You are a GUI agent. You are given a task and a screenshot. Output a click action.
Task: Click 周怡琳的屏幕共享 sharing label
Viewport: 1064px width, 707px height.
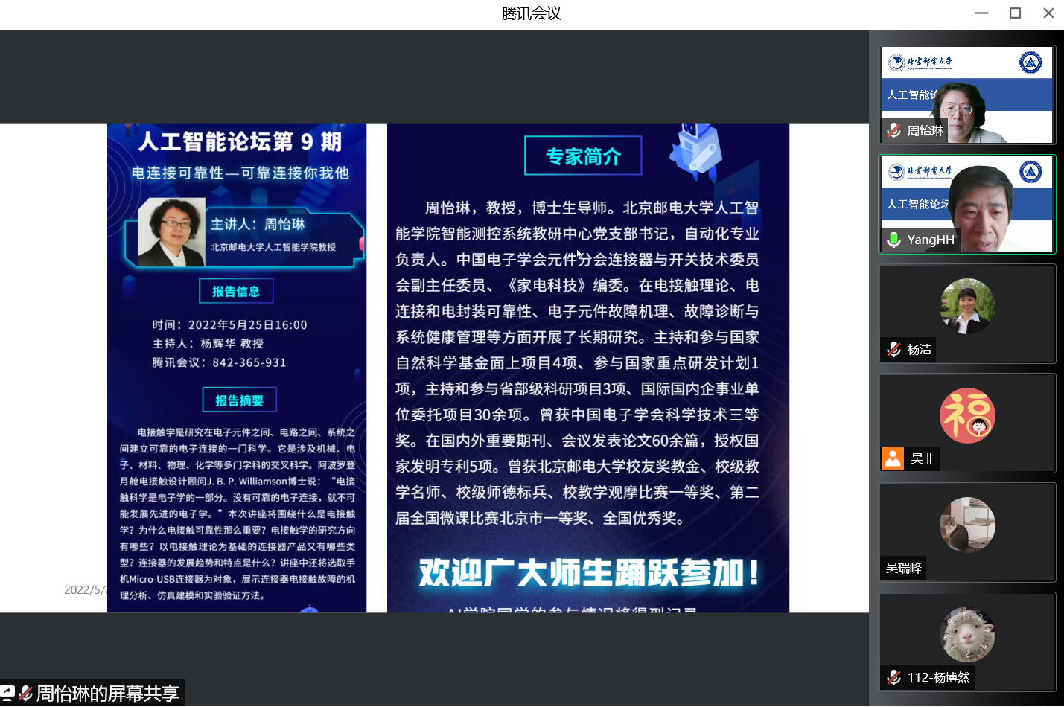(107, 694)
